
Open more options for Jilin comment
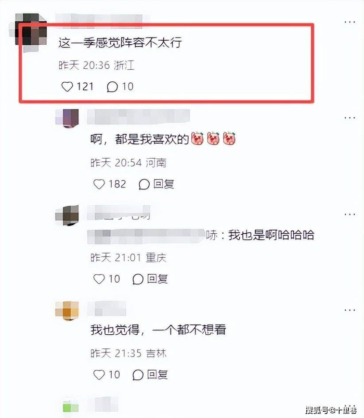point(349,310)
